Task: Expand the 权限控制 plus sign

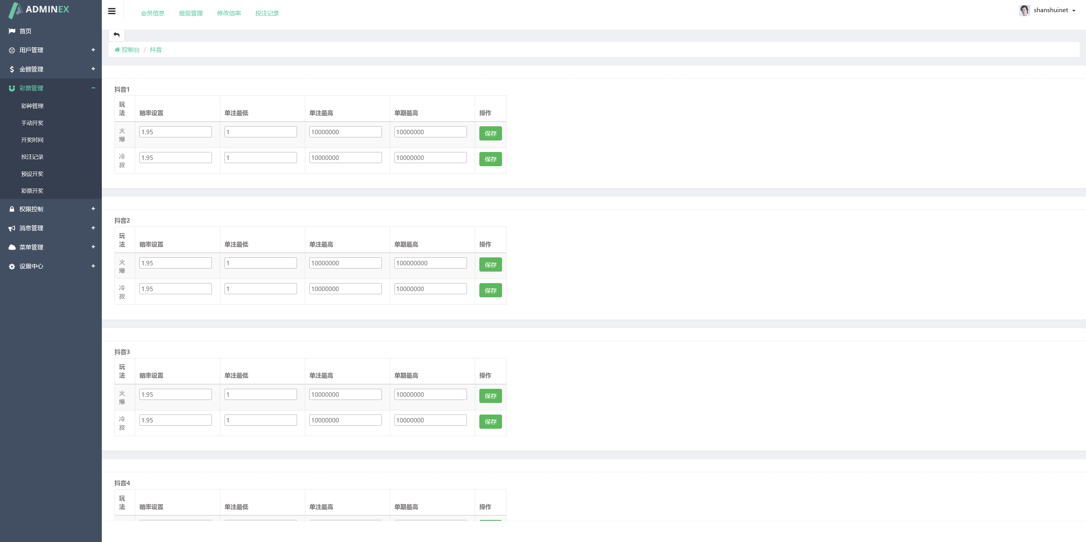Action: point(93,209)
